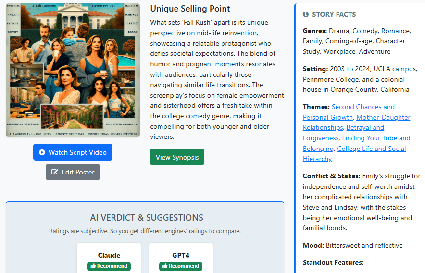The image size is (425, 273).
Task: Click the thumbs-up icon under GPT4
Action: (165, 266)
